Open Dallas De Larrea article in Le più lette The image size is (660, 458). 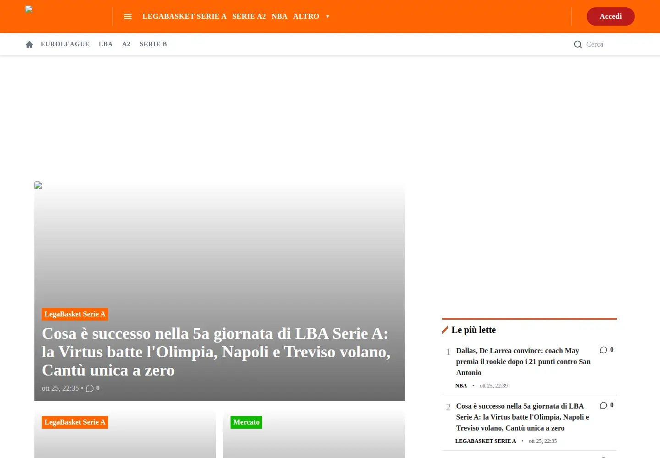click(523, 362)
